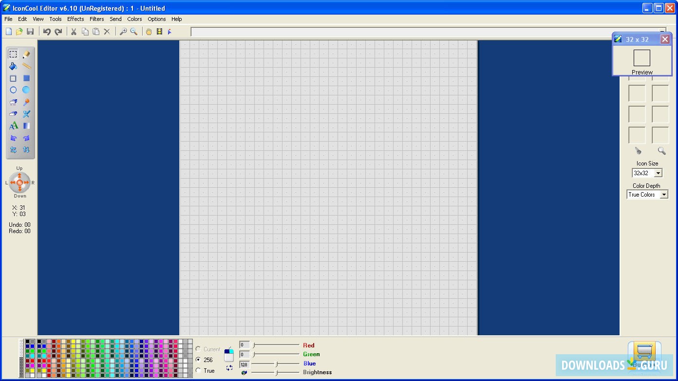The width and height of the screenshot is (678, 381).
Task: Open the Filters menu
Action: point(96,19)
